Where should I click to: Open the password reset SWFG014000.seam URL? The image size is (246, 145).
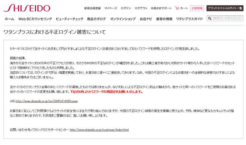tap(46, 101)
